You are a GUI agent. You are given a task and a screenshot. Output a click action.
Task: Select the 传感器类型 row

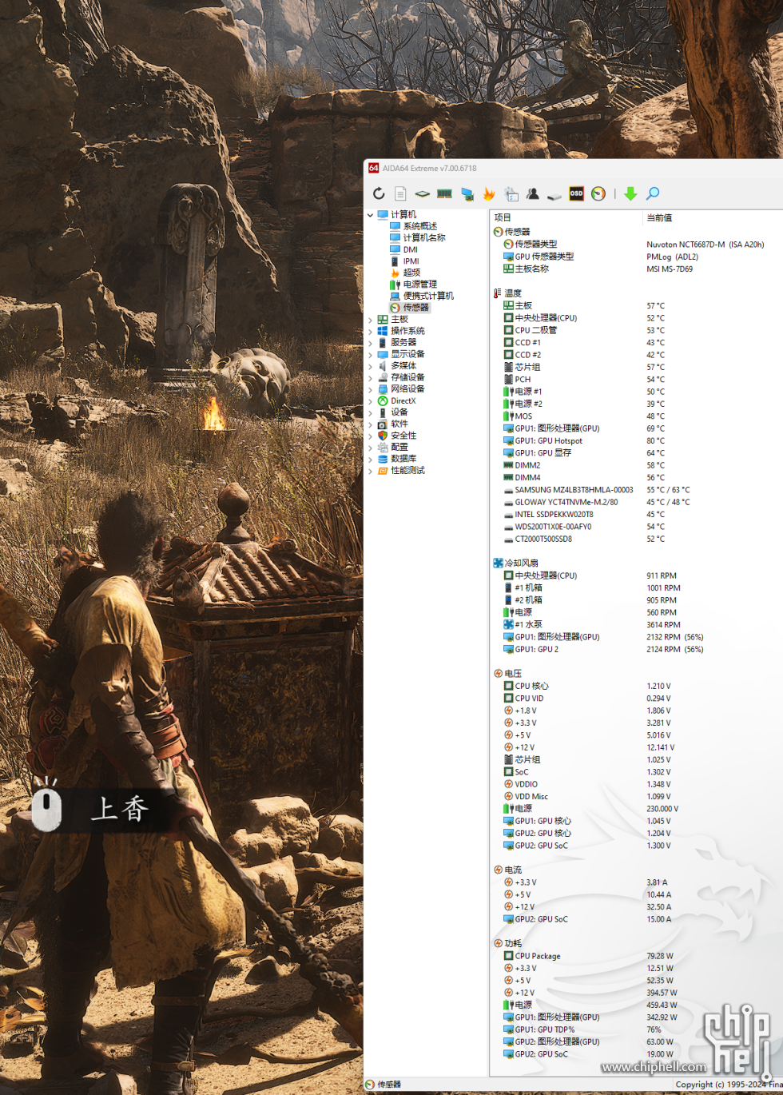636,244
